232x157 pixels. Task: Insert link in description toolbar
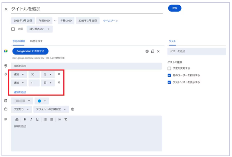click(x=59, y=119)
